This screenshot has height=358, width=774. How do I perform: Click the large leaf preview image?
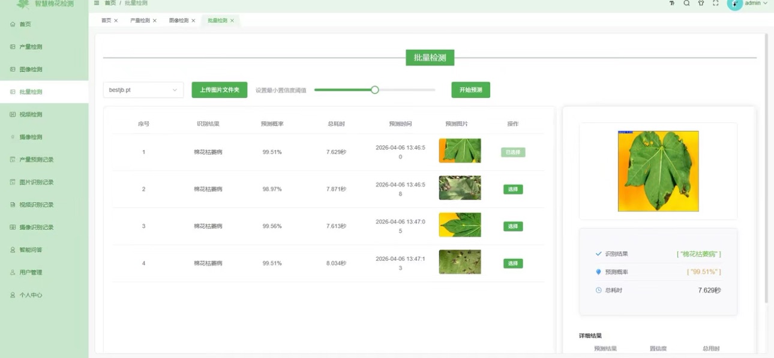click(x=658, y=172)
